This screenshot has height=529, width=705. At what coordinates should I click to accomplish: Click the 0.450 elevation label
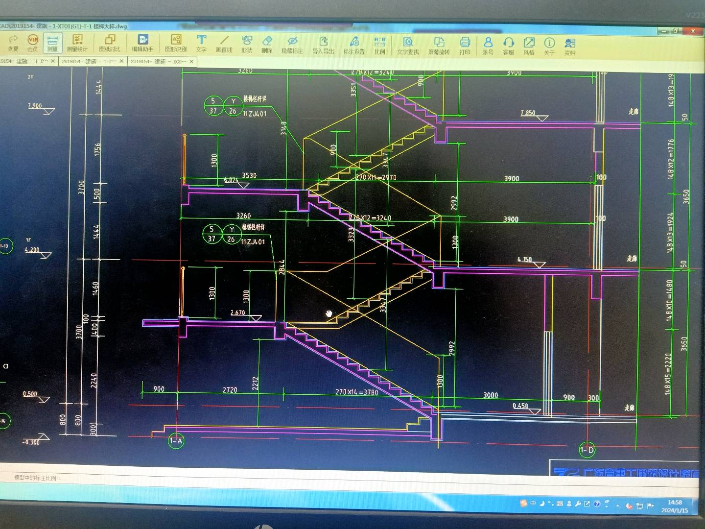point(520,406)
